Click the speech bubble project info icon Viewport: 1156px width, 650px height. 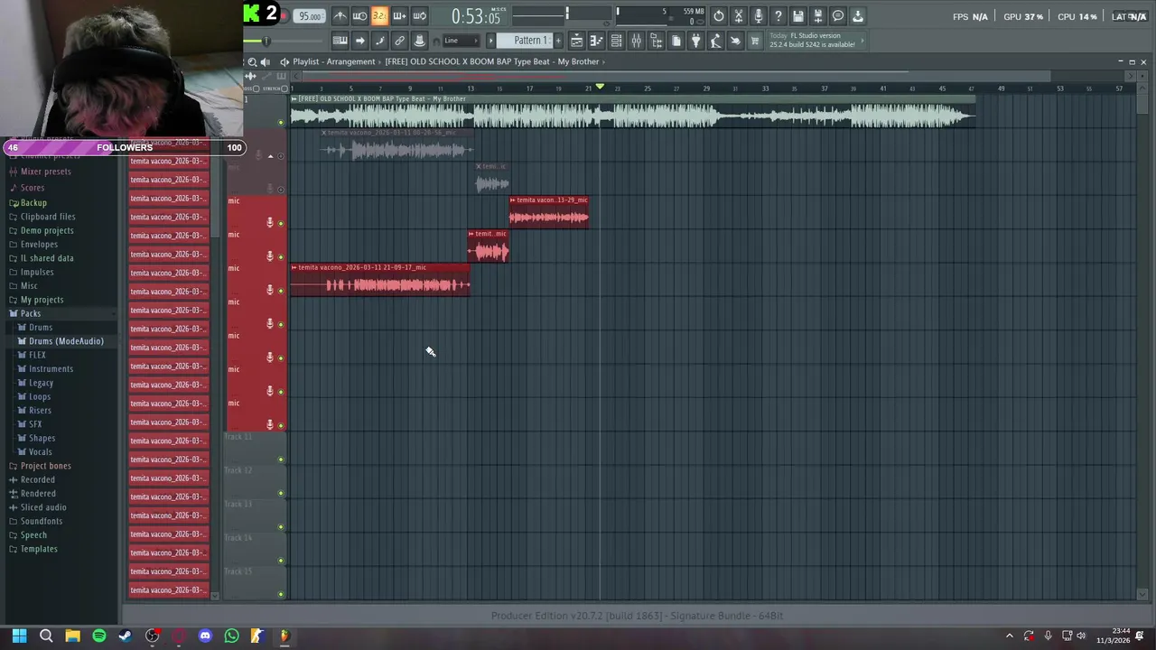click(838, 15)
